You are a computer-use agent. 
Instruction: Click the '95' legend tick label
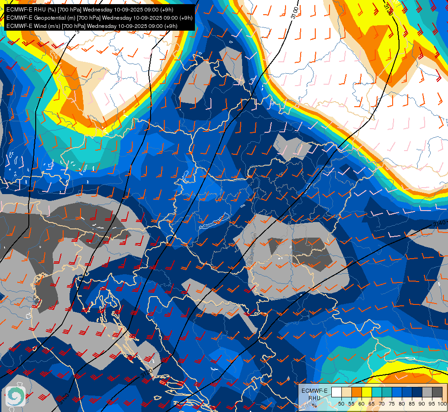pyautogui.click(x=432, y=404)
